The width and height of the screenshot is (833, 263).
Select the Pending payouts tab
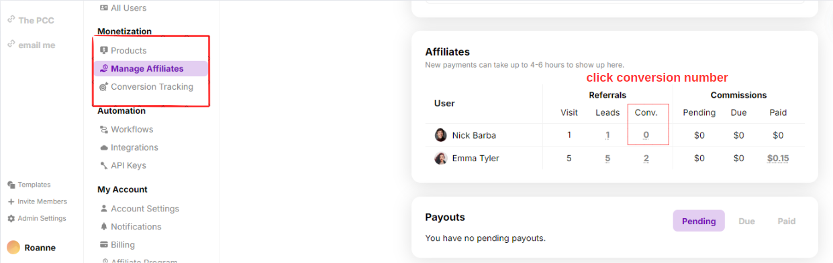(x=699, y=221)
